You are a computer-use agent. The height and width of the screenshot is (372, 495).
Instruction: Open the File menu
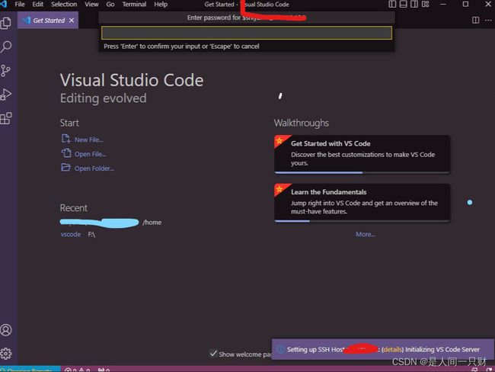(x=20, y=4)
